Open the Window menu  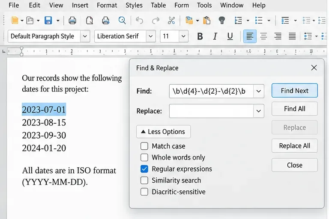click(232, 5)
